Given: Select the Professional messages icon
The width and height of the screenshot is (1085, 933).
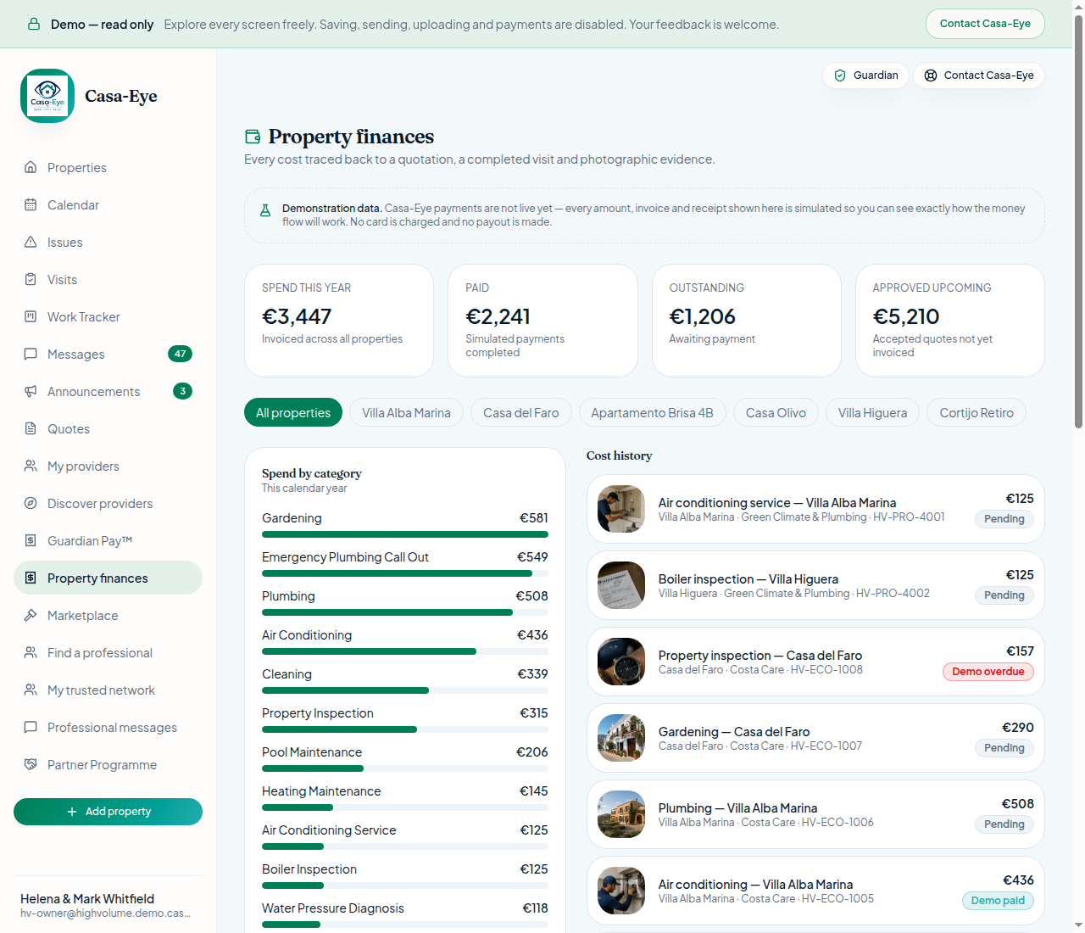Looking at the screenshot, I should point(31,727).
